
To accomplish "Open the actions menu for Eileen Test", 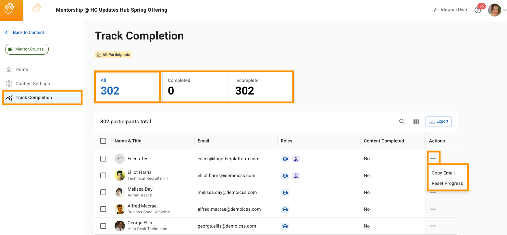I will [433, 159].
